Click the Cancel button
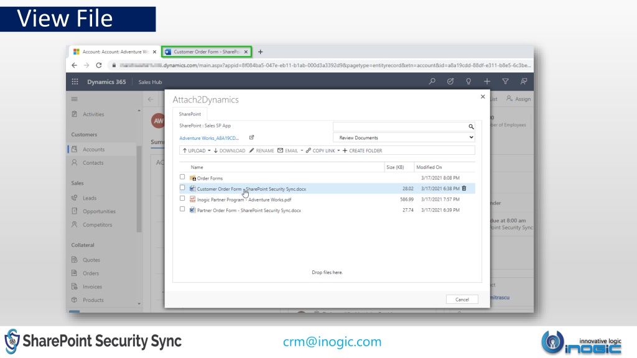 pyautogui.click(x=462, y=300)
